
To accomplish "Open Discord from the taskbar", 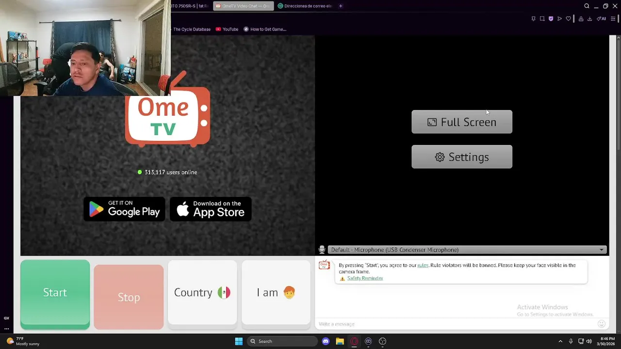I will (326, 341).
